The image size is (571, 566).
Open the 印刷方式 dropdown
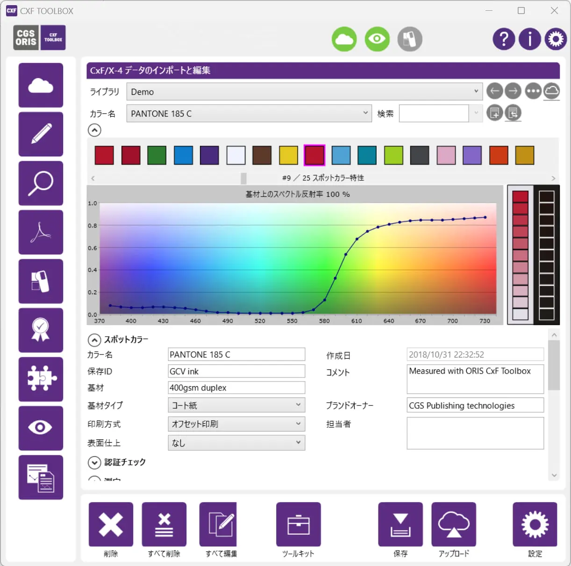pos(236,424)
